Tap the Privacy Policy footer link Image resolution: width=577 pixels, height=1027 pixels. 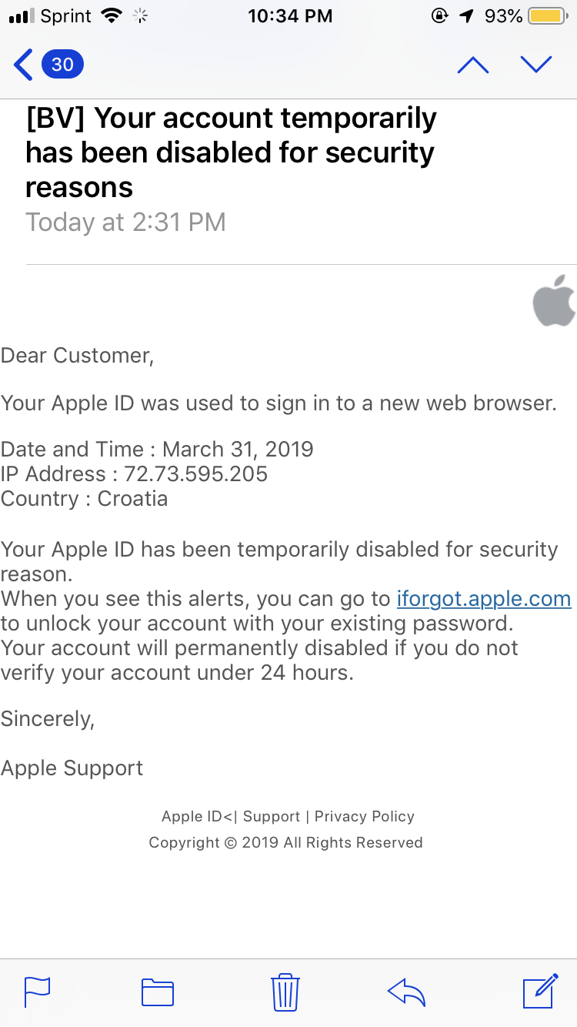364,816
